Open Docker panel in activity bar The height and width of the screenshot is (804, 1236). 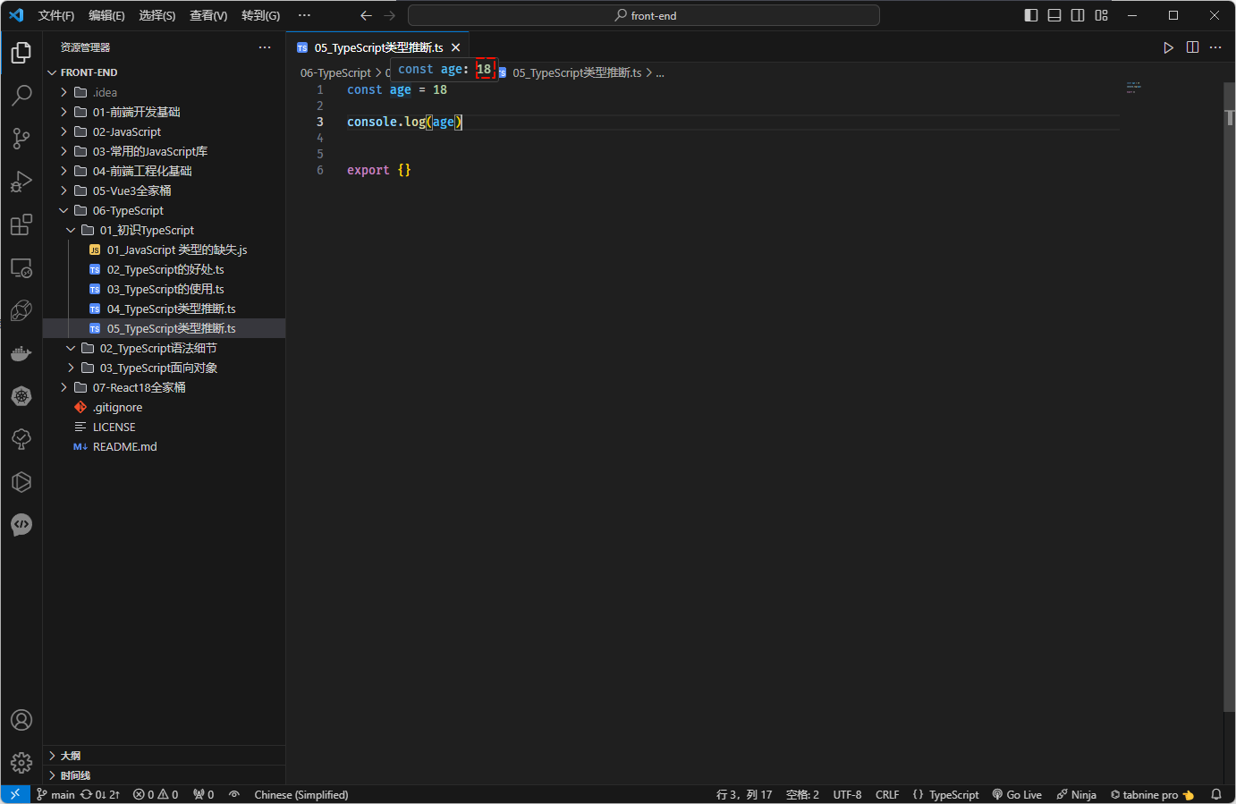[x=21, y=354]
